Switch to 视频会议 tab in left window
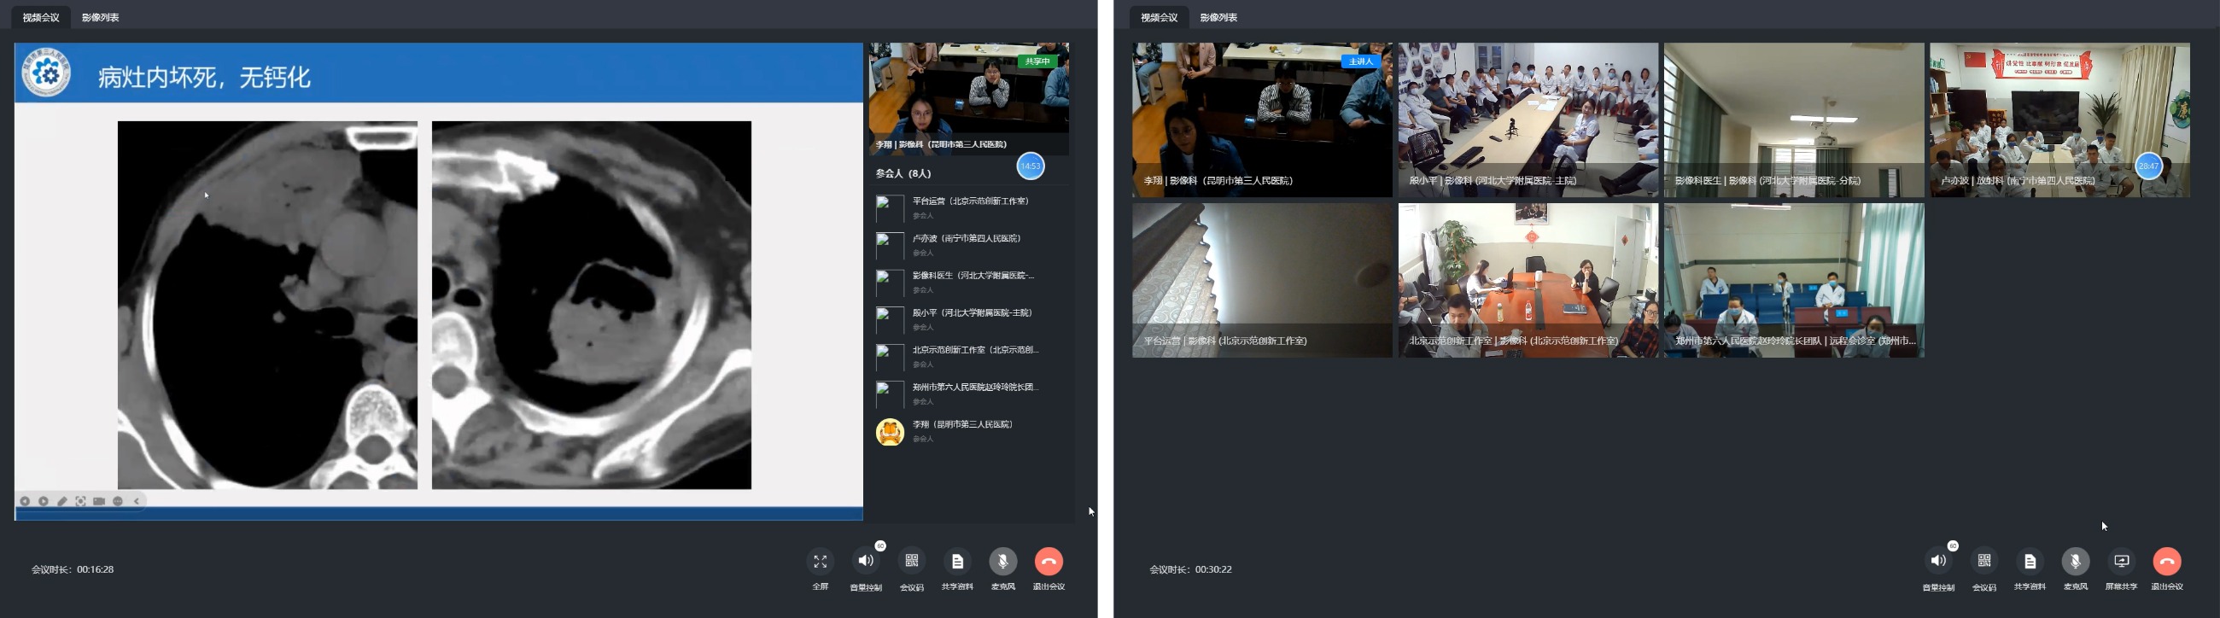 coord(41,17)
